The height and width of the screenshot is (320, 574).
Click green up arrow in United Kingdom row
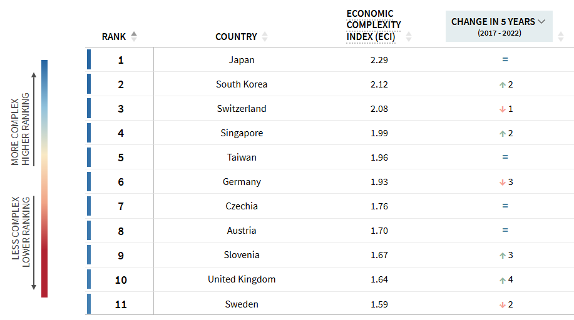click(502, 279)
